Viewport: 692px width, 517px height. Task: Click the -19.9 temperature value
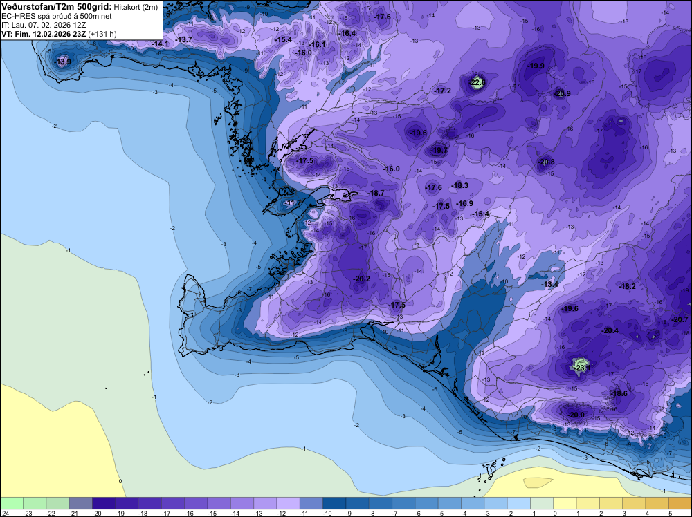coord(536,66)
